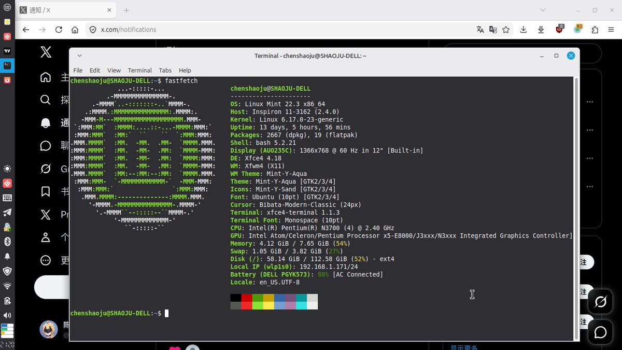Open the notification bell tray icon

tap(7, 256)
